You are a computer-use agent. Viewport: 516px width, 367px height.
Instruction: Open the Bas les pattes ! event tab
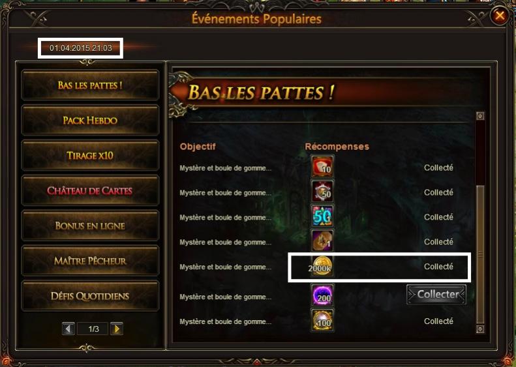click(x=90, y=85)
